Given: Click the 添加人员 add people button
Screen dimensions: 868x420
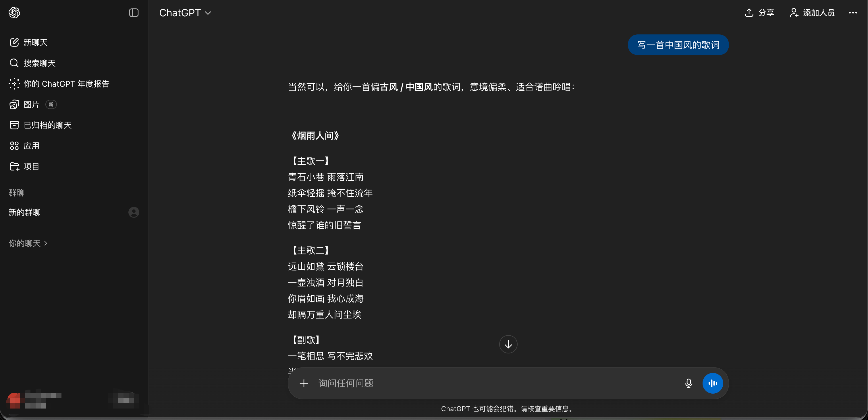Looking at the screenshot, I should pyautogui.click(x=811, y=12).
